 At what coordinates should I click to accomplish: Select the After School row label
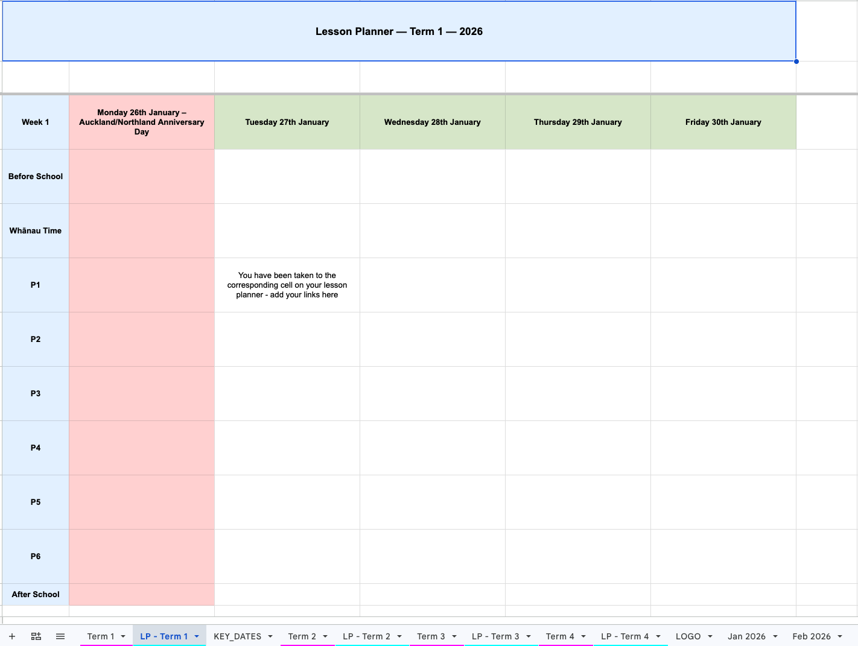36,594
